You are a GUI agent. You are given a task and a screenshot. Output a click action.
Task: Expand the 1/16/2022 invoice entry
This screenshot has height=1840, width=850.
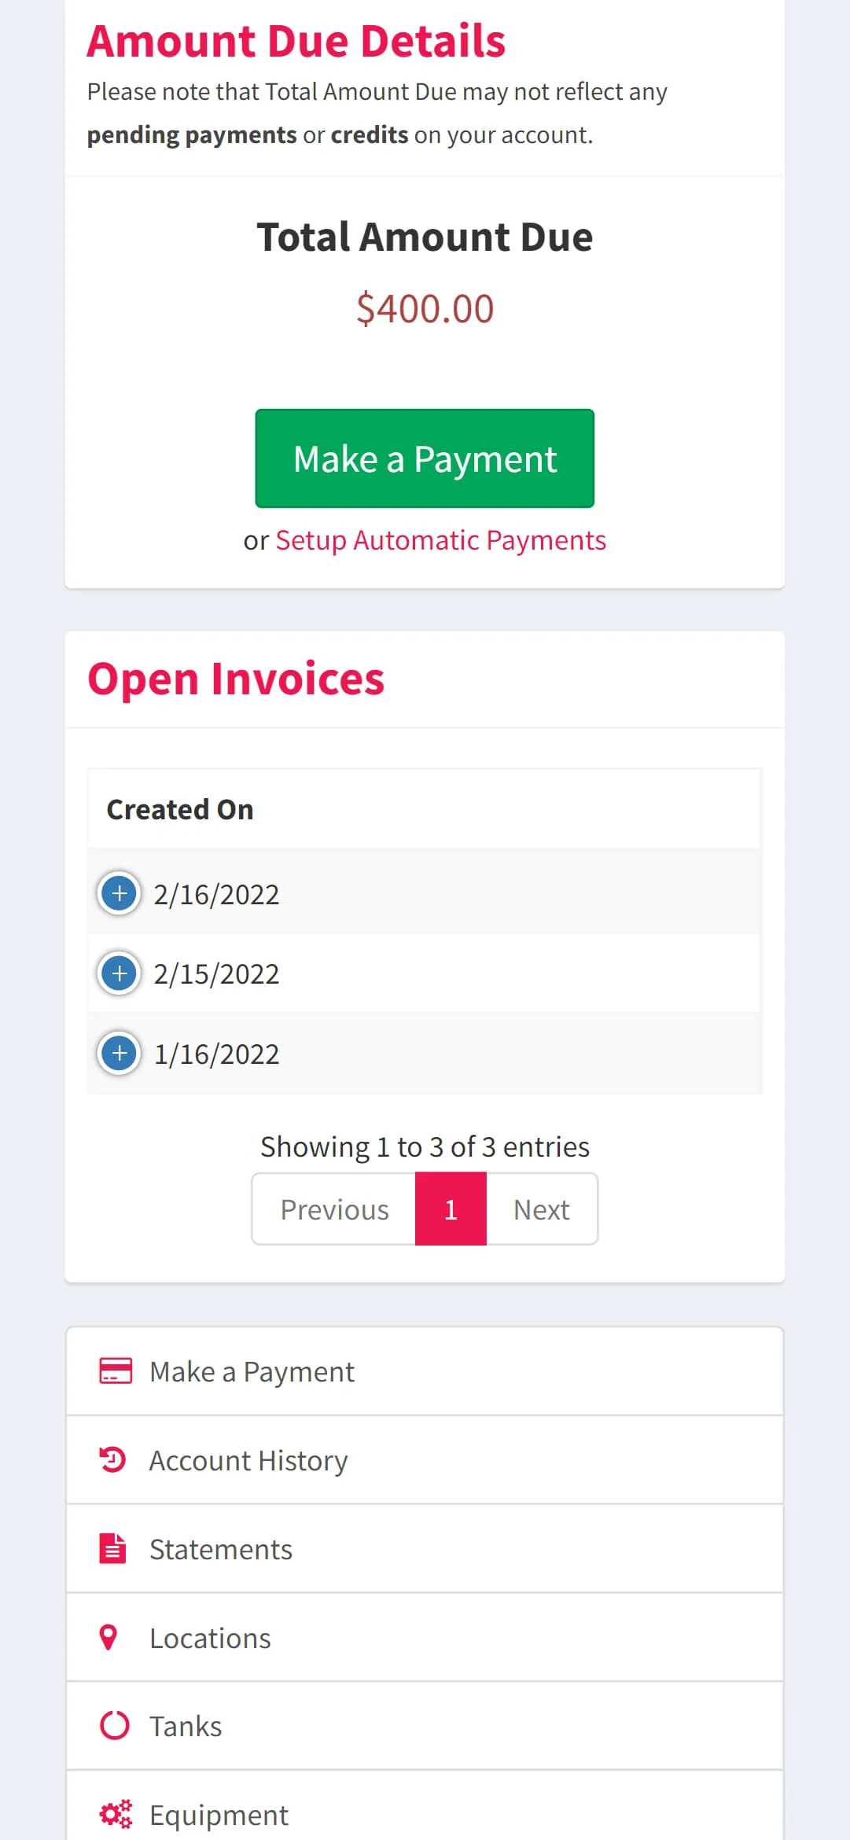click(120, 1053)
